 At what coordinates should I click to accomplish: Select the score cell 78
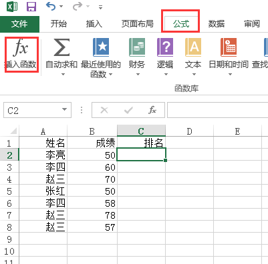pos(92,215)
